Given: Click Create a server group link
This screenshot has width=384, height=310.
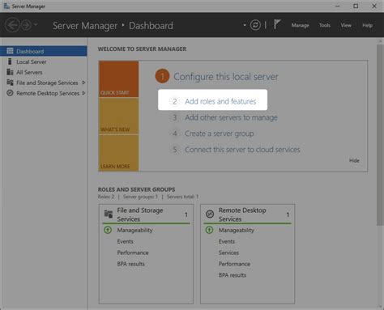Looking at the screenshot, I should (x=220, y=134).
